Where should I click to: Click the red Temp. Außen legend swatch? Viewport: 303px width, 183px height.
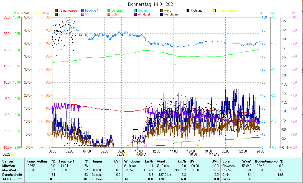[x=56, y=11]
